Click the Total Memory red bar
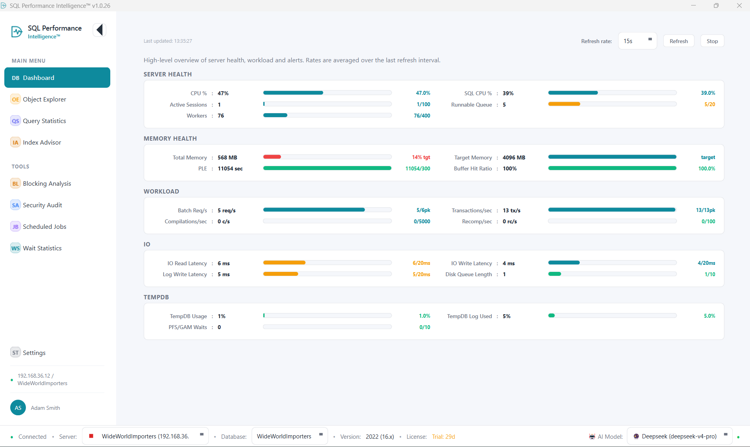 point(272,157)
